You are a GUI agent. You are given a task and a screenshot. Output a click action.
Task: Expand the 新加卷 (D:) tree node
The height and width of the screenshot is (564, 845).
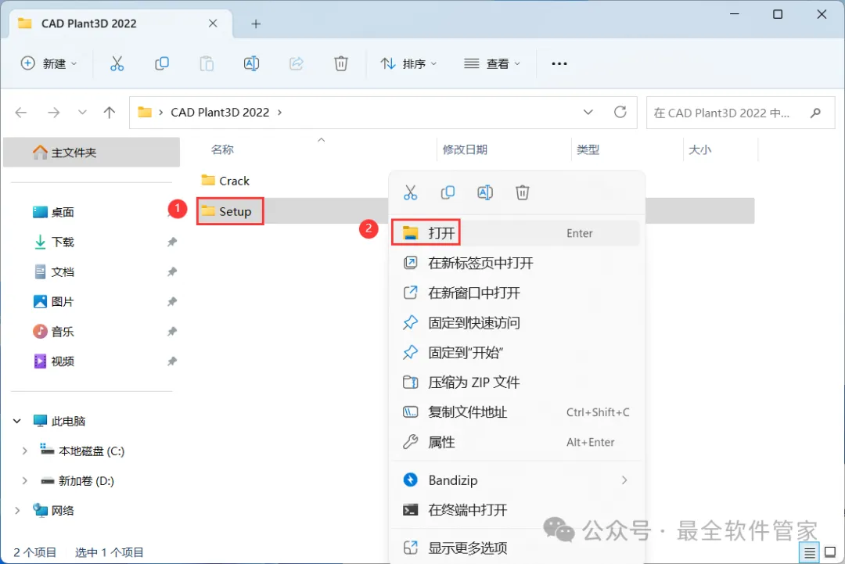point(25,480)
